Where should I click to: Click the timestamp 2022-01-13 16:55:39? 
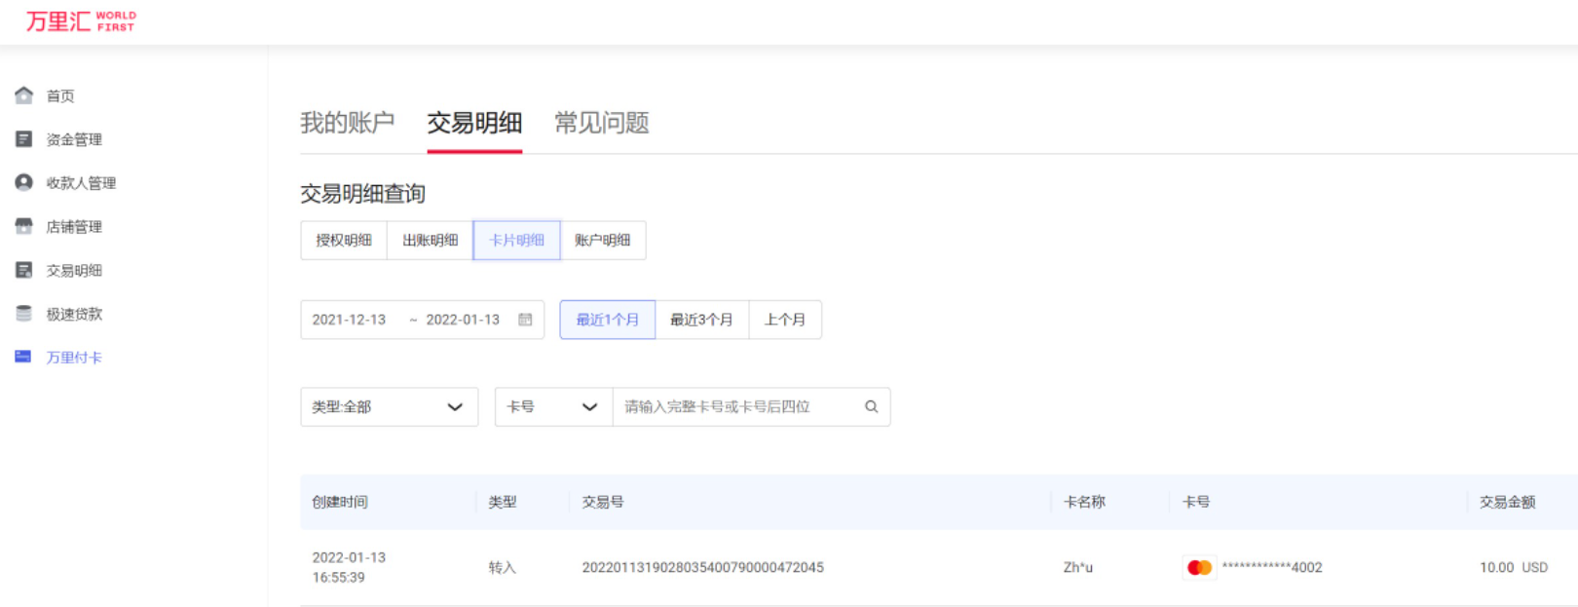coord(349,567)
